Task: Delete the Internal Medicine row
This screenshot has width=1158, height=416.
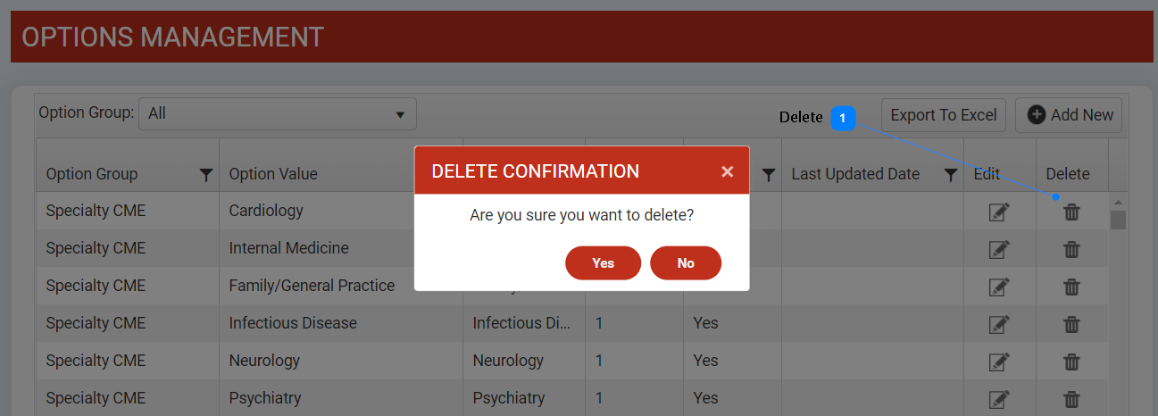Action: click(1071, 249)
